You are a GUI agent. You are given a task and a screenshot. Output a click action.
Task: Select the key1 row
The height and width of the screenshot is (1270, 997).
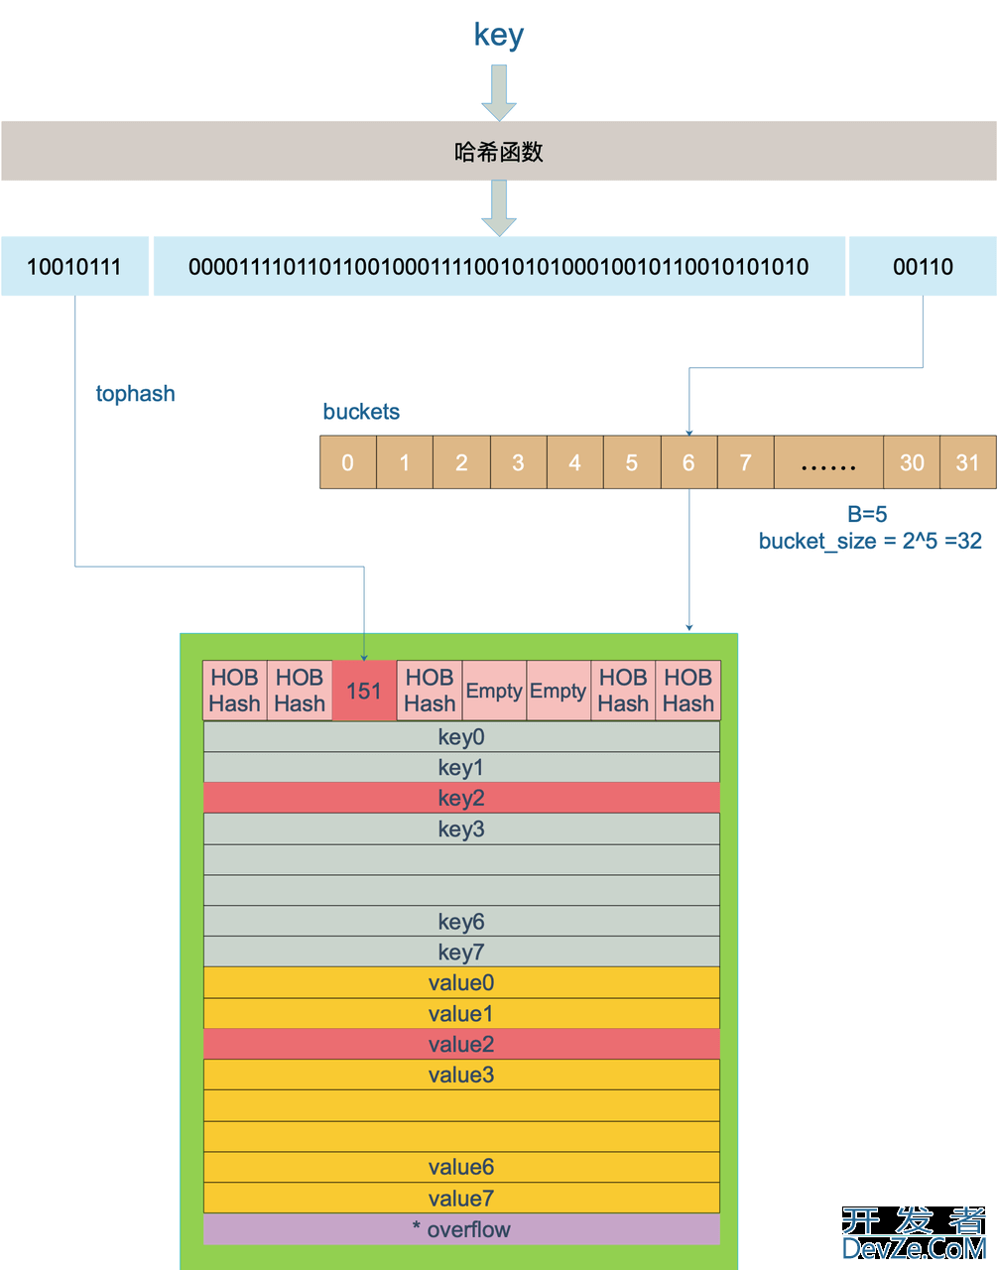461,768
